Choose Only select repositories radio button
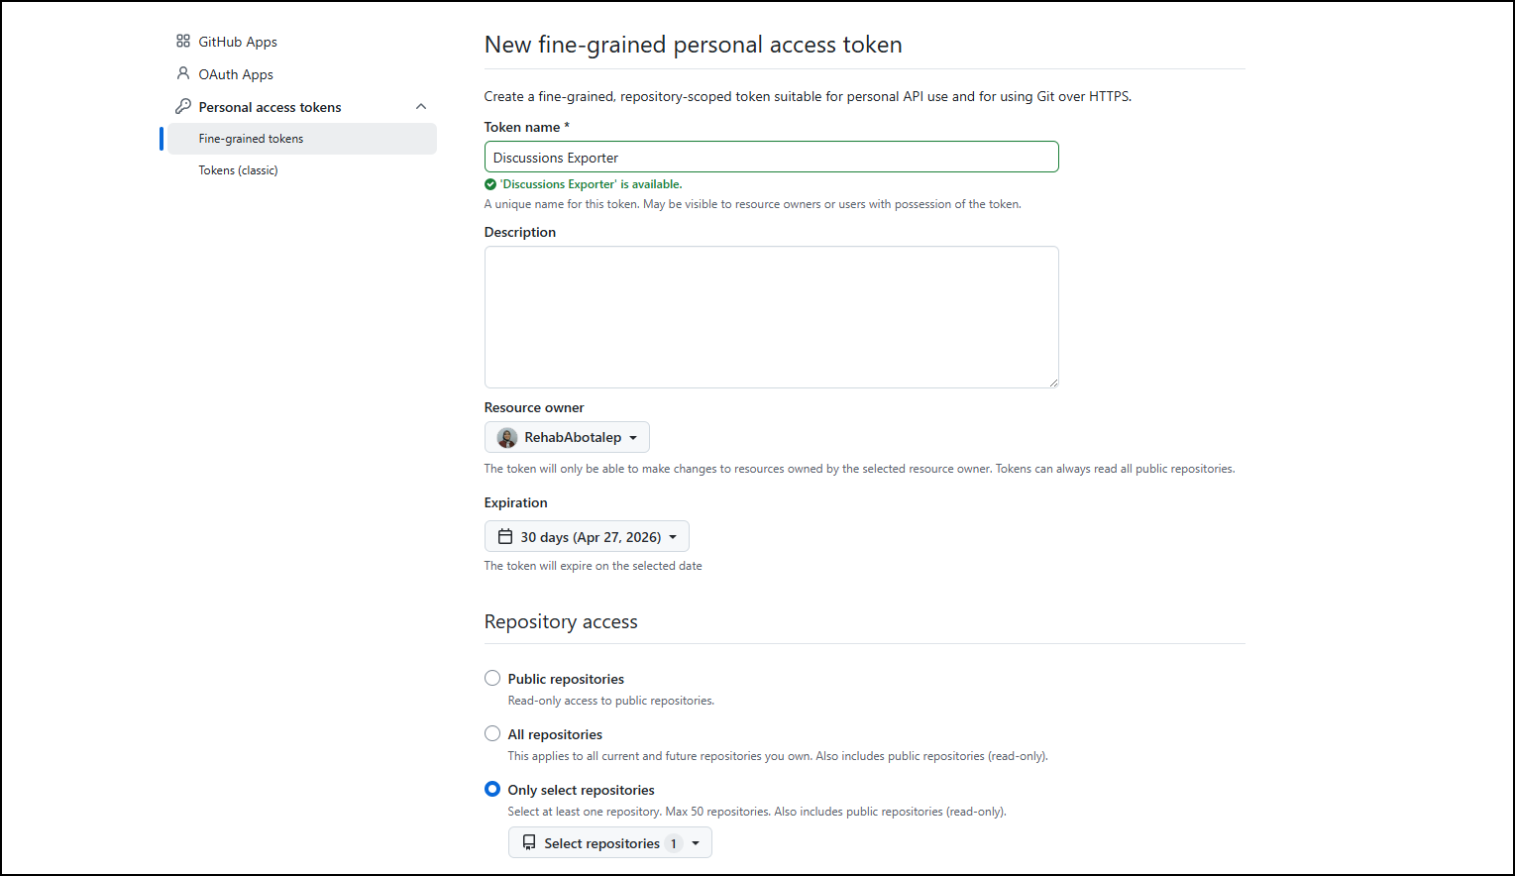This screenshot has width=1515, height=876. [x=492, y=790]
